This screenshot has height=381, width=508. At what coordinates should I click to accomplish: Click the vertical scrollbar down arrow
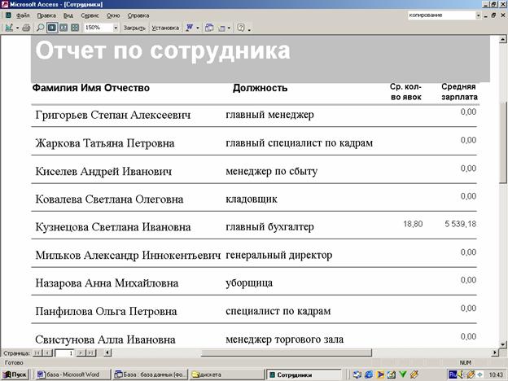[x=502, y=344]
